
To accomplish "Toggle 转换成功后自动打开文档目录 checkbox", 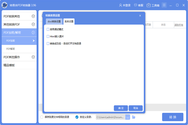I will pyautogui.click(x=48, y=44).
